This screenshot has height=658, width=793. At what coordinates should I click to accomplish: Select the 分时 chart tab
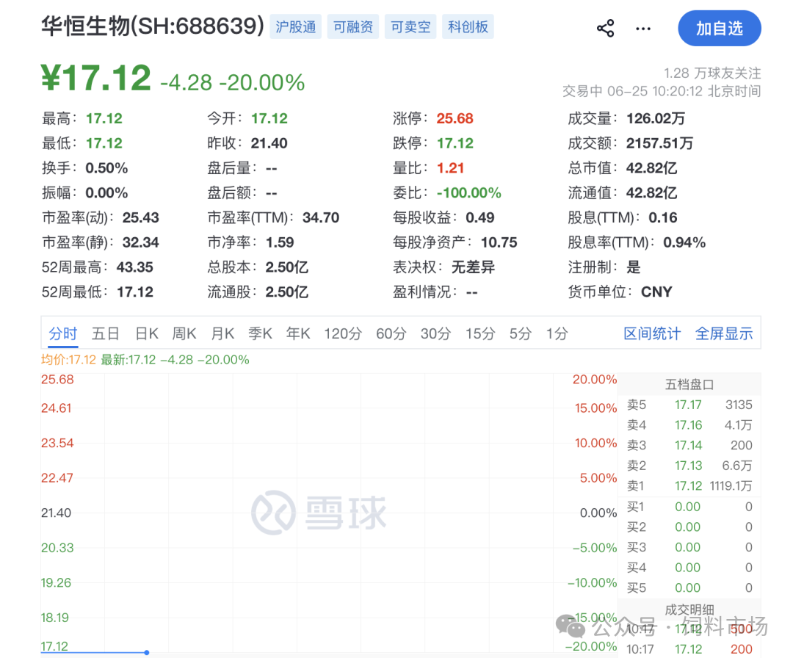62,334
